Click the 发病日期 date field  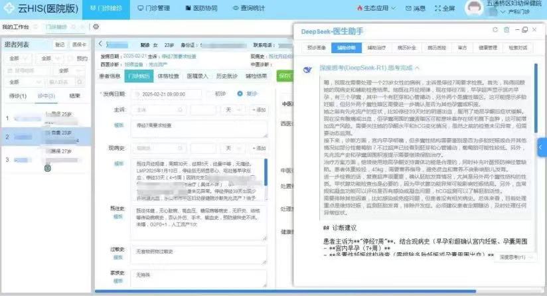click(167, 94)
